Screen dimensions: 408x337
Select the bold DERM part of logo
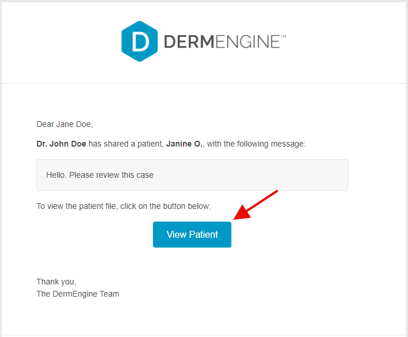[189, 42]
